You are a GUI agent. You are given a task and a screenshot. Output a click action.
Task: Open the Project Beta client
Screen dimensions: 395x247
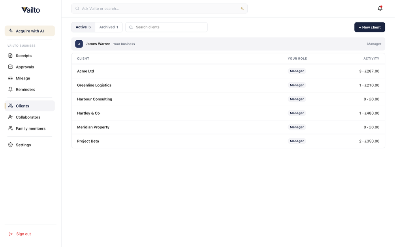coord(228,141)
